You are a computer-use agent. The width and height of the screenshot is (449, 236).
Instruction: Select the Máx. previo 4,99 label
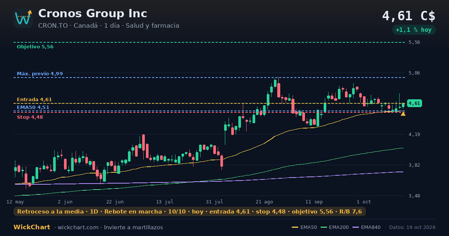pos(40,74)
